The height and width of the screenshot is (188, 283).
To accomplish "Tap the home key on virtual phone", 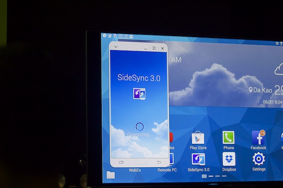I will 140,162.
